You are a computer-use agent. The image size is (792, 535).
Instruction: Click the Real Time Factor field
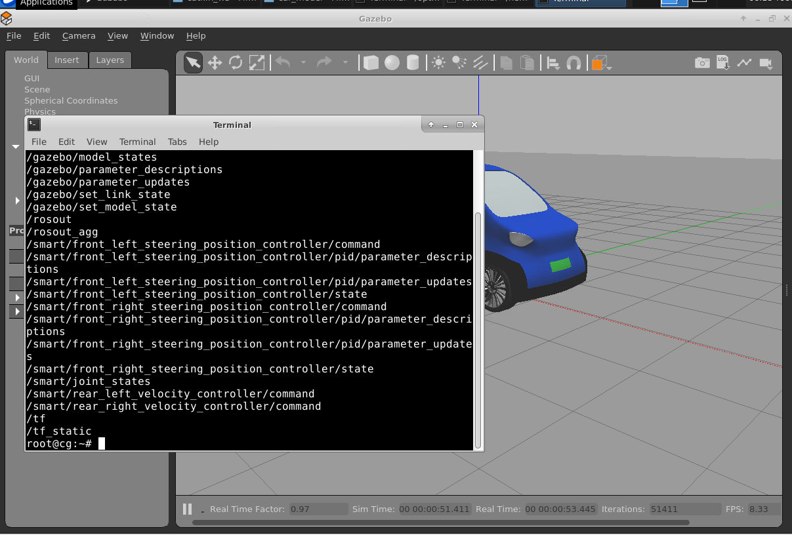tap(318, 509)
